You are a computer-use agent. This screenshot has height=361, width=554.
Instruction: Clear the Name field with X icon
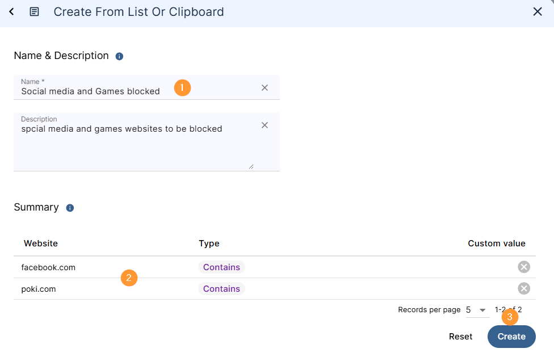[x=265, y=87]
